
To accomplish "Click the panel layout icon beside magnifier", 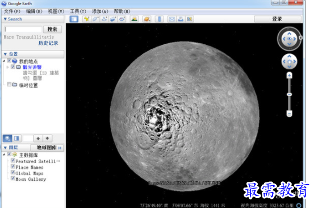I will tap(16, 138).
